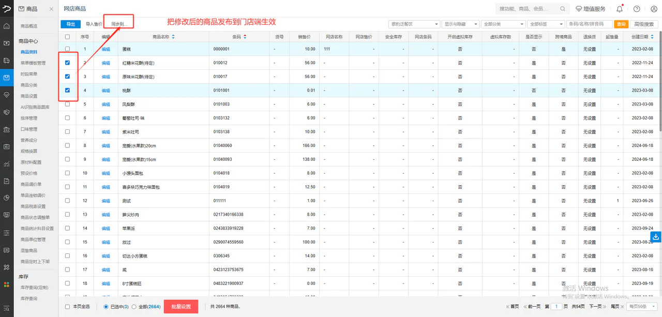This screenshot has width=662, height=317.
Task: Click the blue 导出 export button
Action: tap(70, 24)
